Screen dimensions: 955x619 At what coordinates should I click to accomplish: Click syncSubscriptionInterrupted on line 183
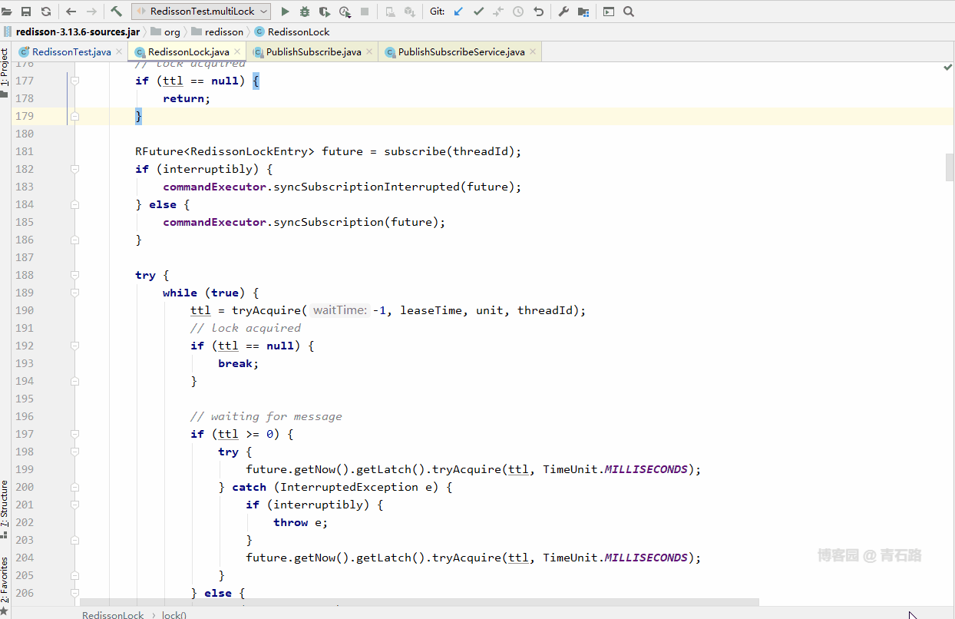click(x=366, y=187)
